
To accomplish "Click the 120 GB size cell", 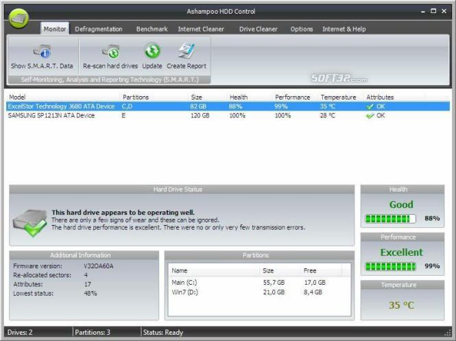I will tap(200, 116).
